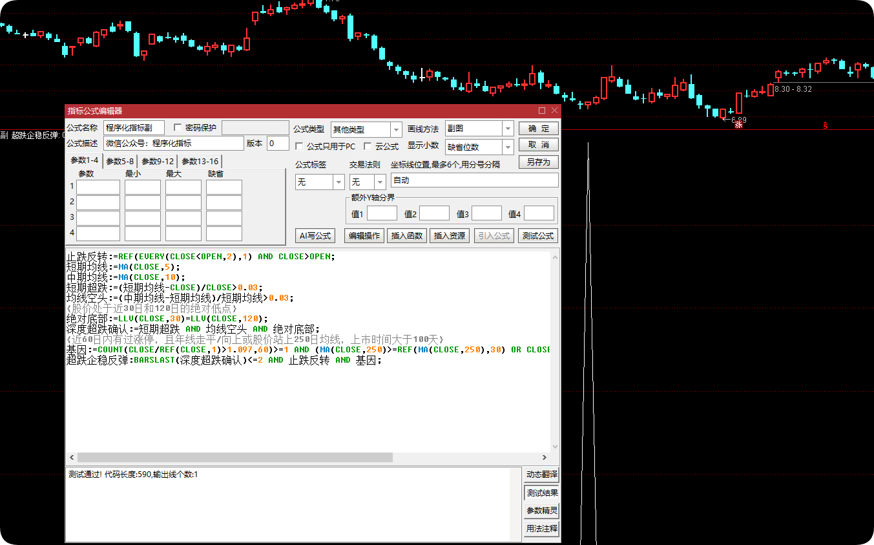Confirm with the 确定 button
The image size is (874, 545).
[x=538, y=129]
